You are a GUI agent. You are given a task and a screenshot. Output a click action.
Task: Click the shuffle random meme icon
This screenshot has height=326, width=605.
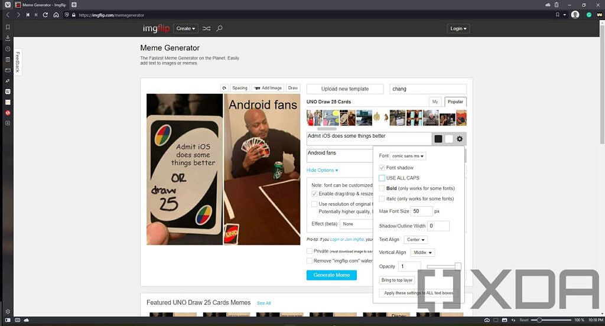pyautogui.click(x=206, y=28)
